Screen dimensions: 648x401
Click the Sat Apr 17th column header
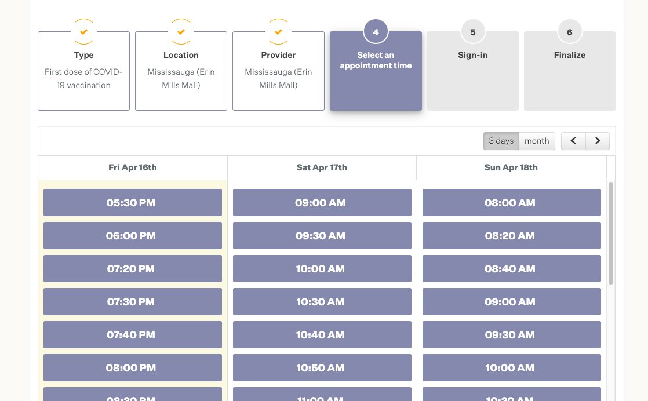coord(322,167)
